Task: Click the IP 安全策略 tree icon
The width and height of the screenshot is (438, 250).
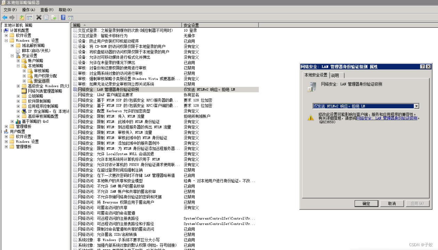Action: click(x=24, y=111)
